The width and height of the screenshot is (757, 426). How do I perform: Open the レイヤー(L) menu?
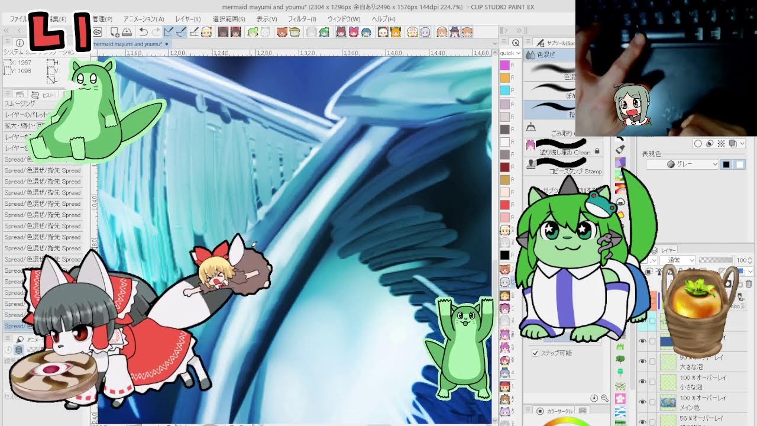[x=187, y=19]
